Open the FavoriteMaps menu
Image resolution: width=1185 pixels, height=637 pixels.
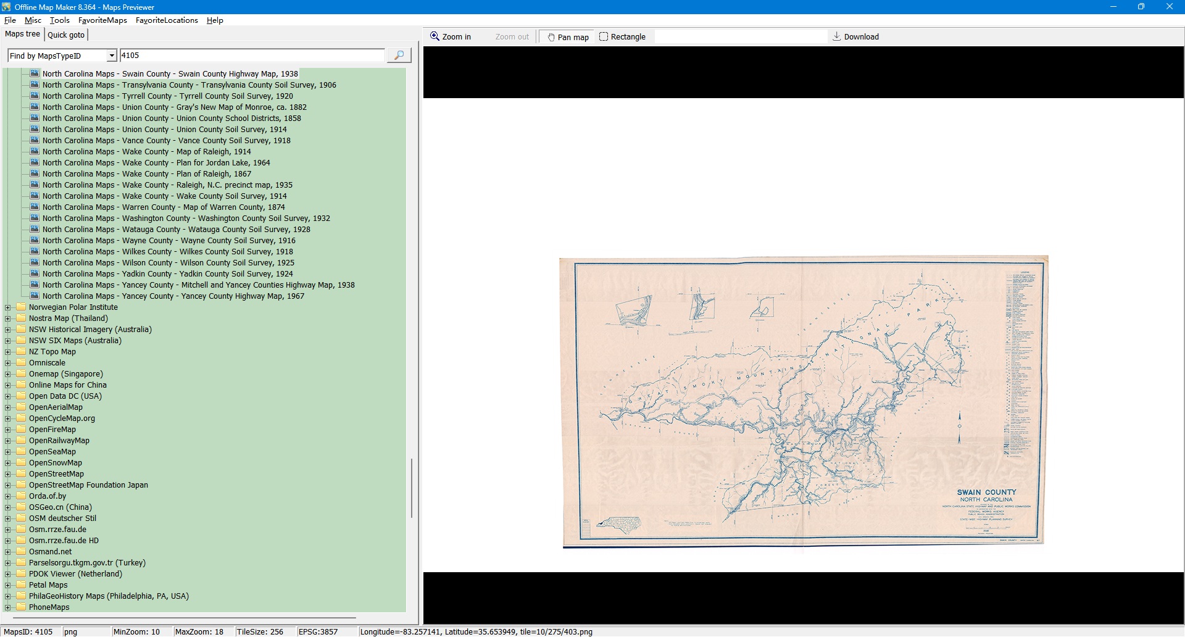click(102, 20)
